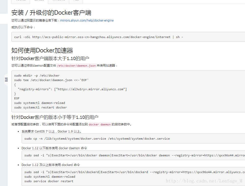Click the /etc/docker/daemon.json inline code

76,66
